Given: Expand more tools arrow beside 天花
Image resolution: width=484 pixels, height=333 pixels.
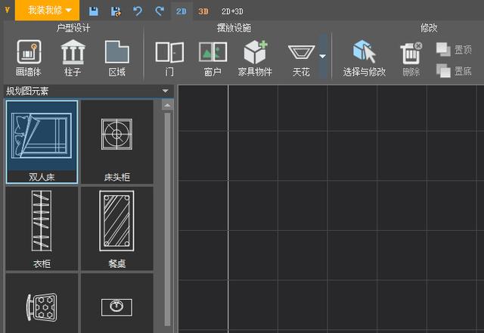Looking at the screenshot, I should point(323,56).
